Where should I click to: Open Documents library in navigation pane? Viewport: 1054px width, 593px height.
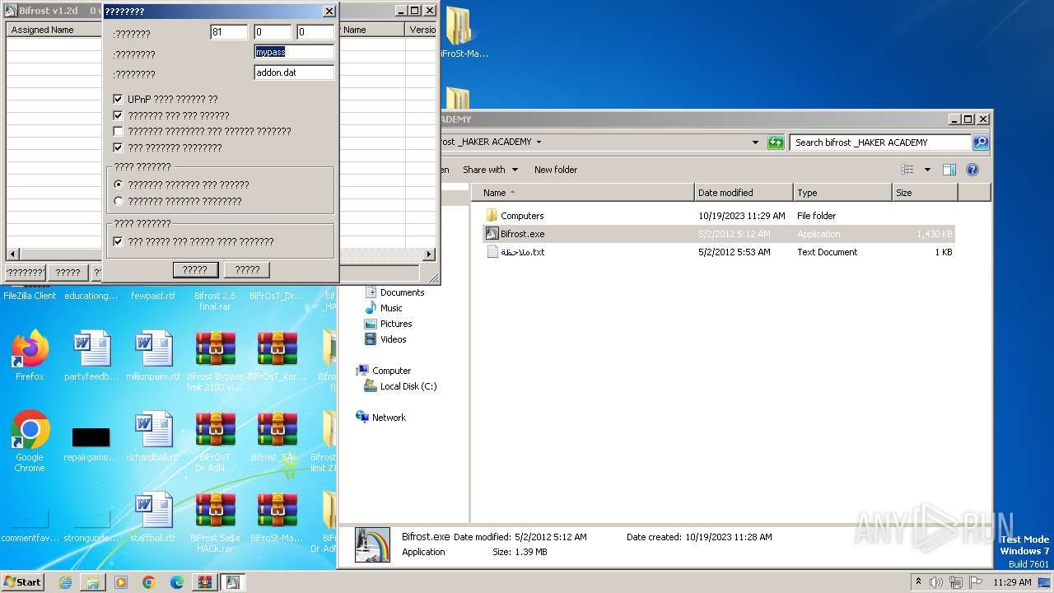394,292
